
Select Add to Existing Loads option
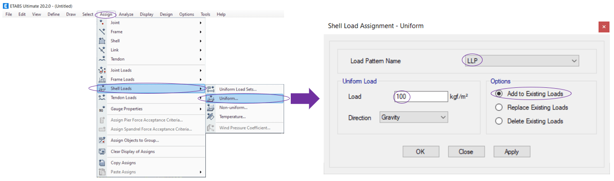(x=499, y=94)
